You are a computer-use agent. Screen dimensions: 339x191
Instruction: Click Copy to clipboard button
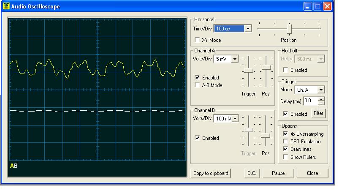[211, 173]
